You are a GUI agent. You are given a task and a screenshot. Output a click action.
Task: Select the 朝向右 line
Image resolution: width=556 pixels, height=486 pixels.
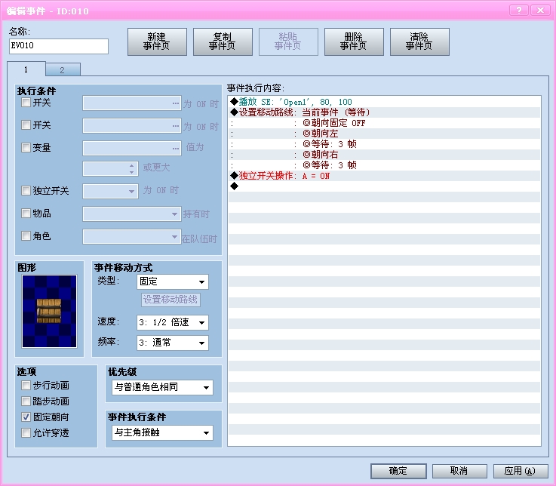click(x=385, y=155)
